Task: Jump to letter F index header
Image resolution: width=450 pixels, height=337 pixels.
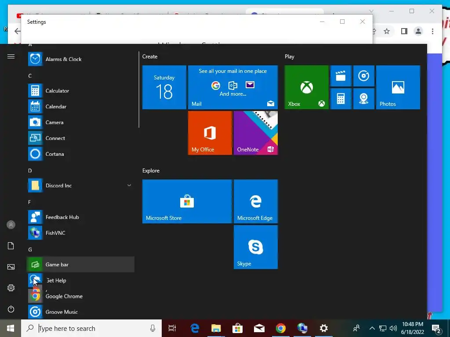Action: click(29, 202)
